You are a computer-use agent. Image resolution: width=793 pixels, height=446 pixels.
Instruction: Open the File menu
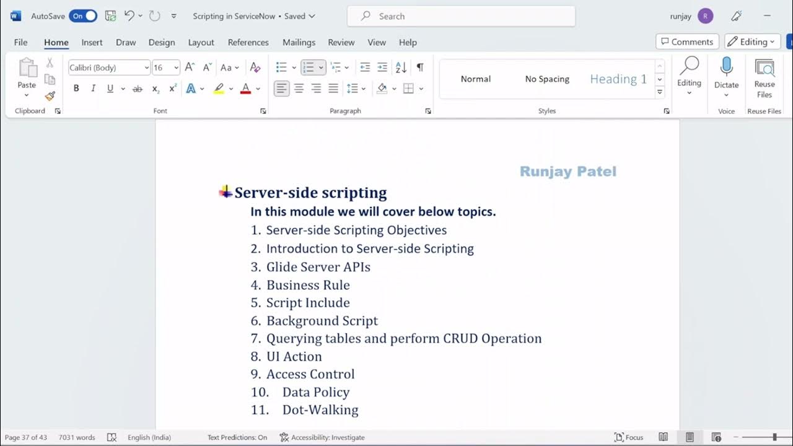pos(20,42)
